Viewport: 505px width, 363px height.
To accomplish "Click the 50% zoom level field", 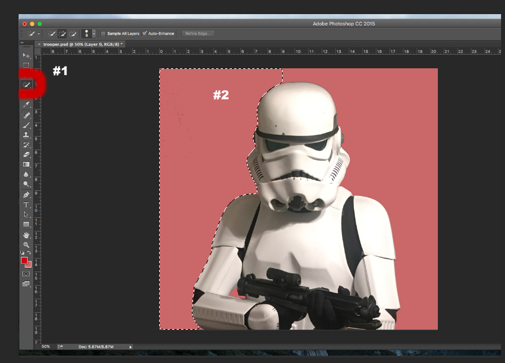I will click(46, 347).
